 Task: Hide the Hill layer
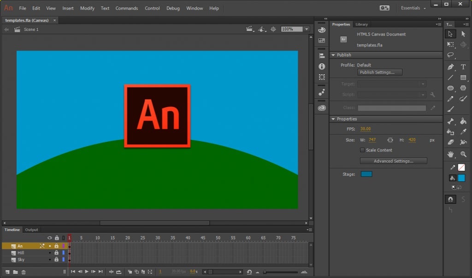(50, 253)
